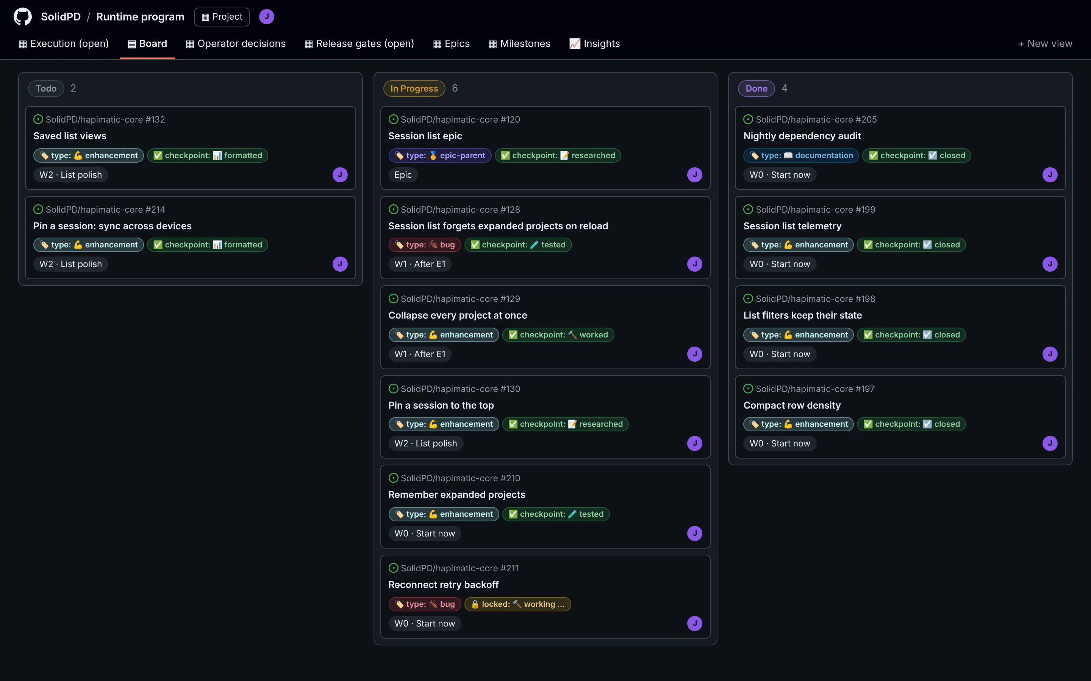The image size is (1091, 681).
Task: Open Session list forgets expanded projects issue
Action: click(498, 226)
